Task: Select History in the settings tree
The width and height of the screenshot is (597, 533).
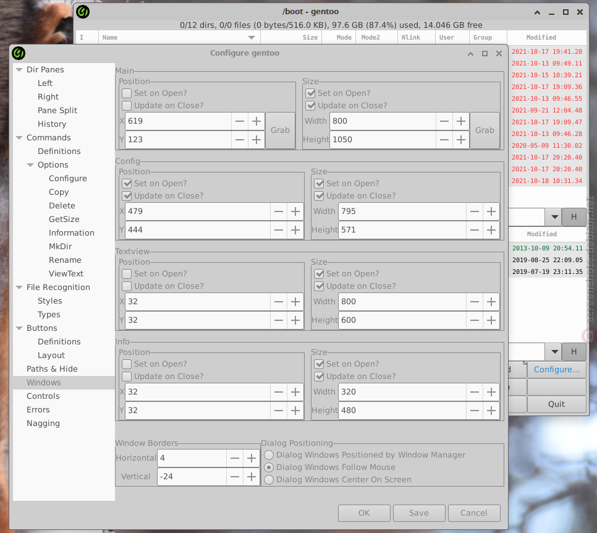Action: point(52,124)
